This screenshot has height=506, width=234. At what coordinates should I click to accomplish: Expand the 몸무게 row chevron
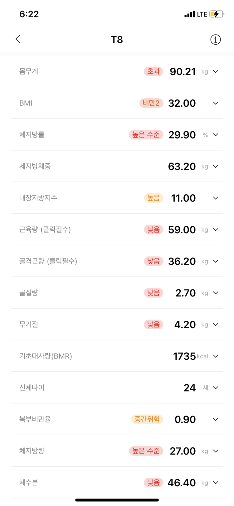(216, 72)
